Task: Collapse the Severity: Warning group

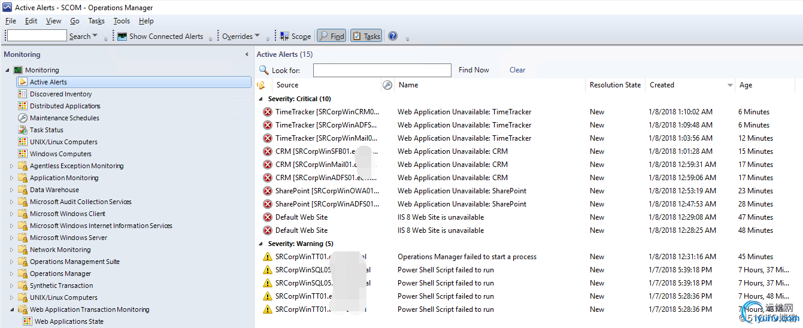Action: pyautogui.click(x=260, y=244)
